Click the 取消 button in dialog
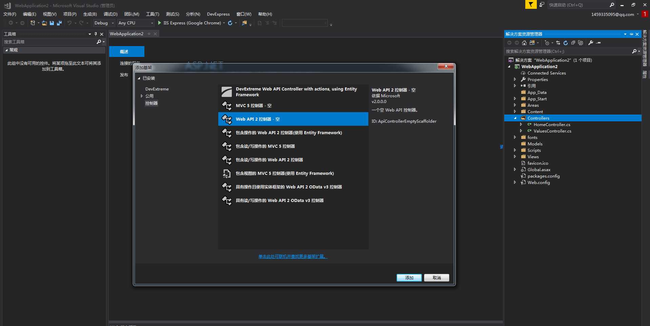650x326 pixels. [x=436, y=278]
